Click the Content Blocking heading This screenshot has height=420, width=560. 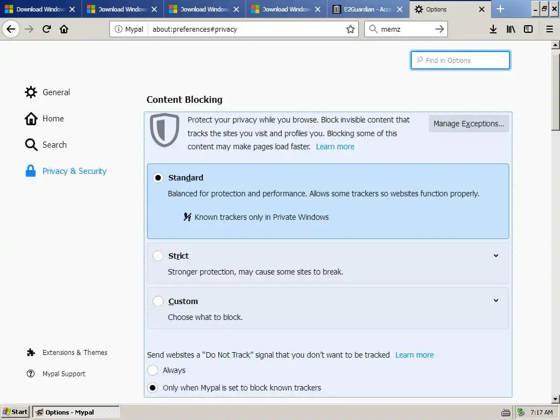point(184,100)
